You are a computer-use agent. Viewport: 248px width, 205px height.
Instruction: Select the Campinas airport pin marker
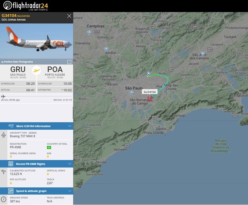click(x=89, y=32)
